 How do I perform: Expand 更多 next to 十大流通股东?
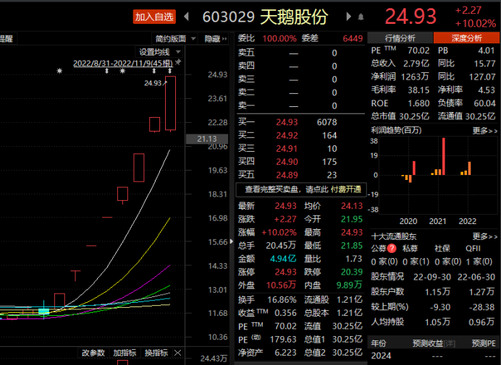[484, 236]
